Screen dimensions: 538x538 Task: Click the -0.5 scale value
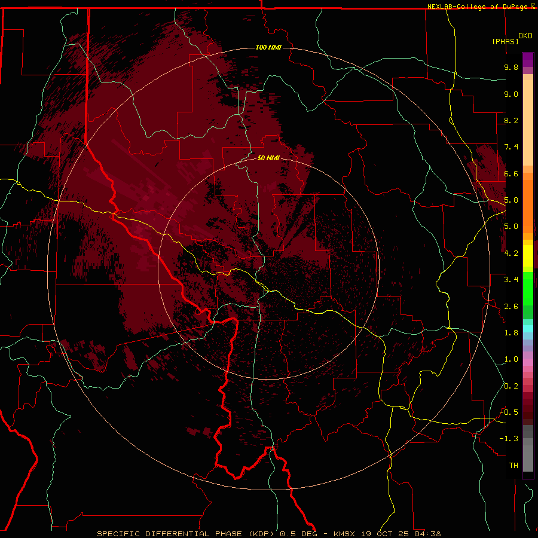point(509,412)
